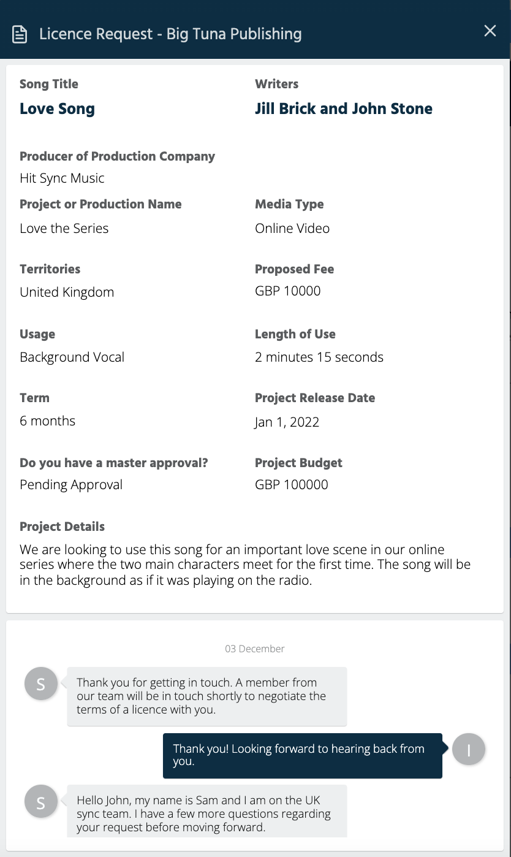
Task: Select the Territories entry 'United Kingdom'
Action: click(x=67, y=292)
